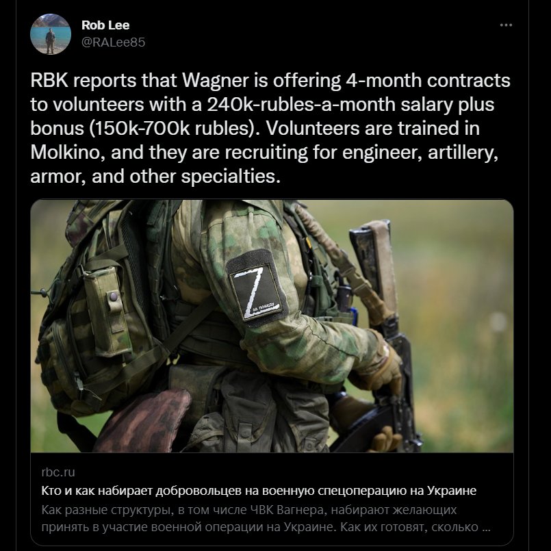Click the soldier's backpack in the preview image
Viewport: 551px width, 551px height.
[99, 316]
